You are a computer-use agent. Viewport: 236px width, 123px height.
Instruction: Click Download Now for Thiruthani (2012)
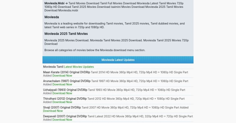(62, 102)
